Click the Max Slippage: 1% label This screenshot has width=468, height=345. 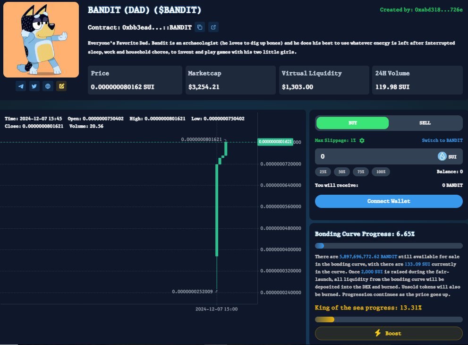pos(335,140)
